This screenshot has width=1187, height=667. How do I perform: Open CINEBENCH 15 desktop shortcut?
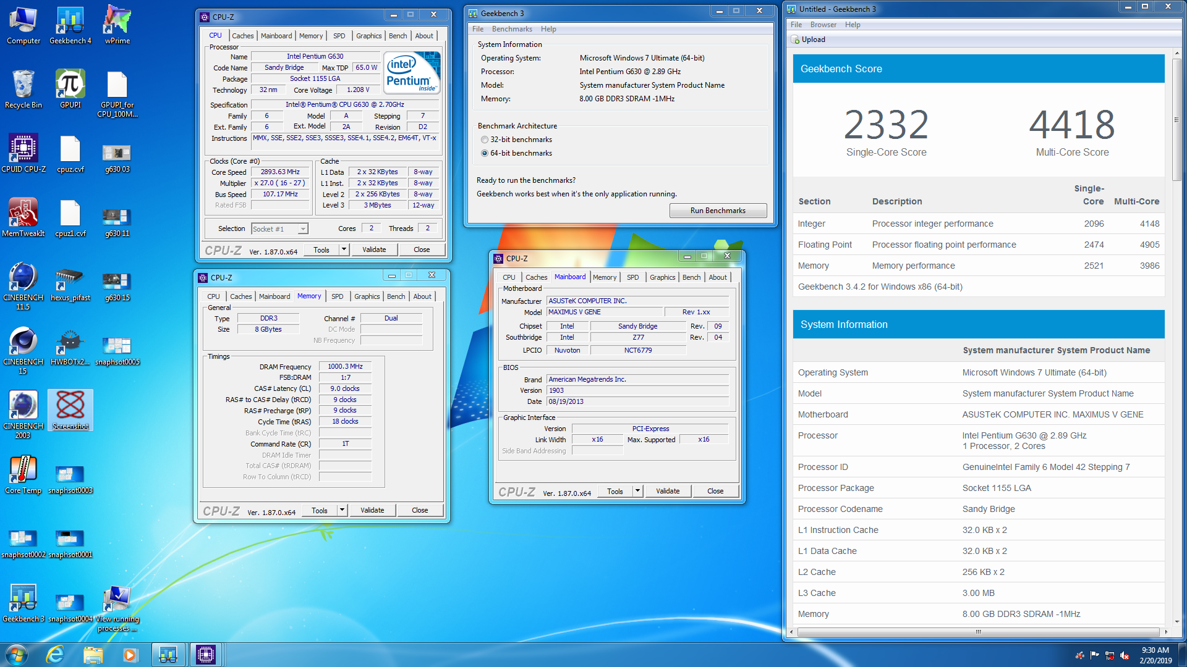point(23,351)
